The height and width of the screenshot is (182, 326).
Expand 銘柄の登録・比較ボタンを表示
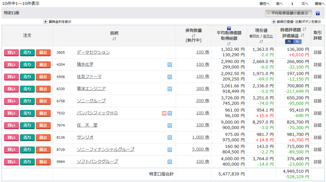click(x=274, y=22)
